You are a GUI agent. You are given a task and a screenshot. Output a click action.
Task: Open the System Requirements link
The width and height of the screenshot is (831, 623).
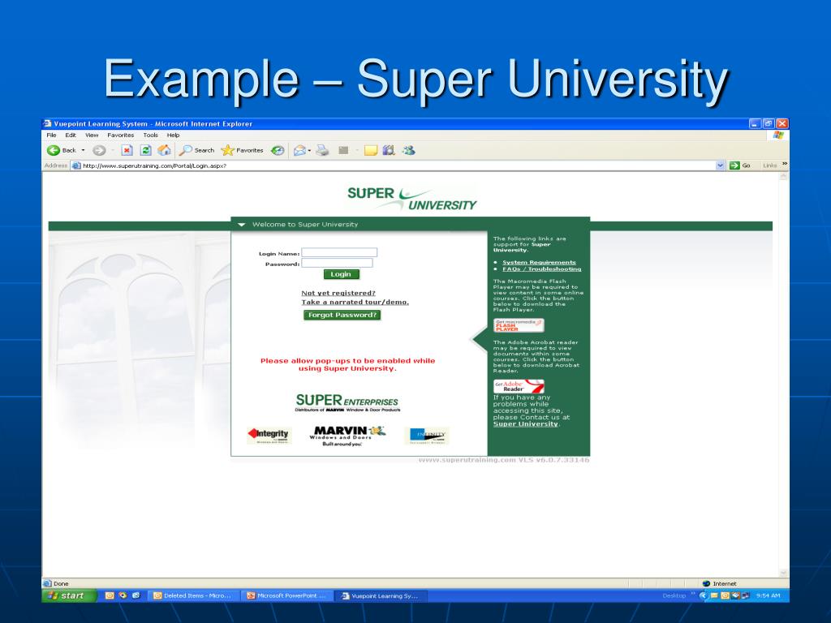coord(539,262)
